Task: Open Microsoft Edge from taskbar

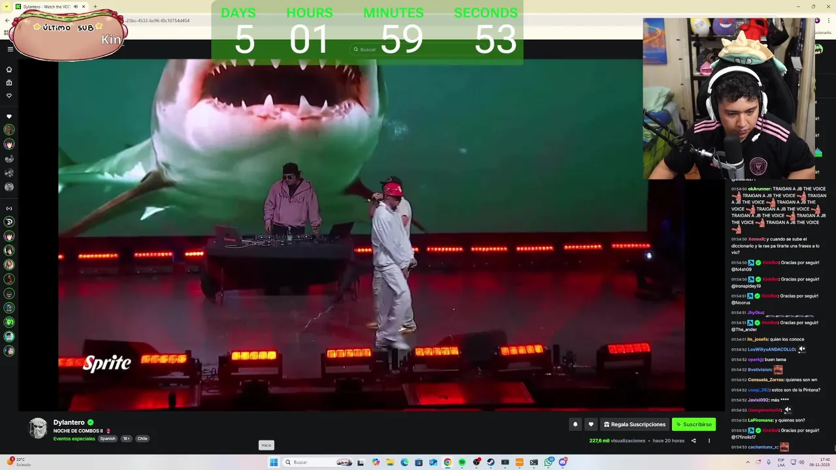Action: click(404, 462)
